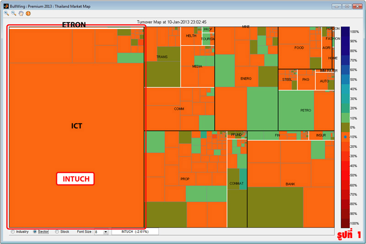This screenshot has width=366, height=244.
Task: Click the zoom out magnifier icon
Action: 13,14
